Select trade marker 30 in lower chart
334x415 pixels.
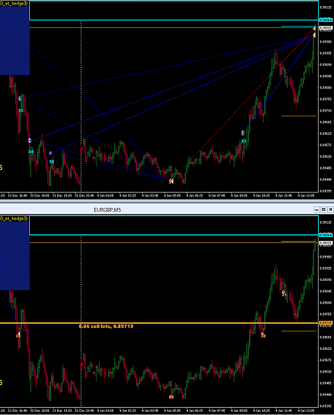tap(264, 336)
